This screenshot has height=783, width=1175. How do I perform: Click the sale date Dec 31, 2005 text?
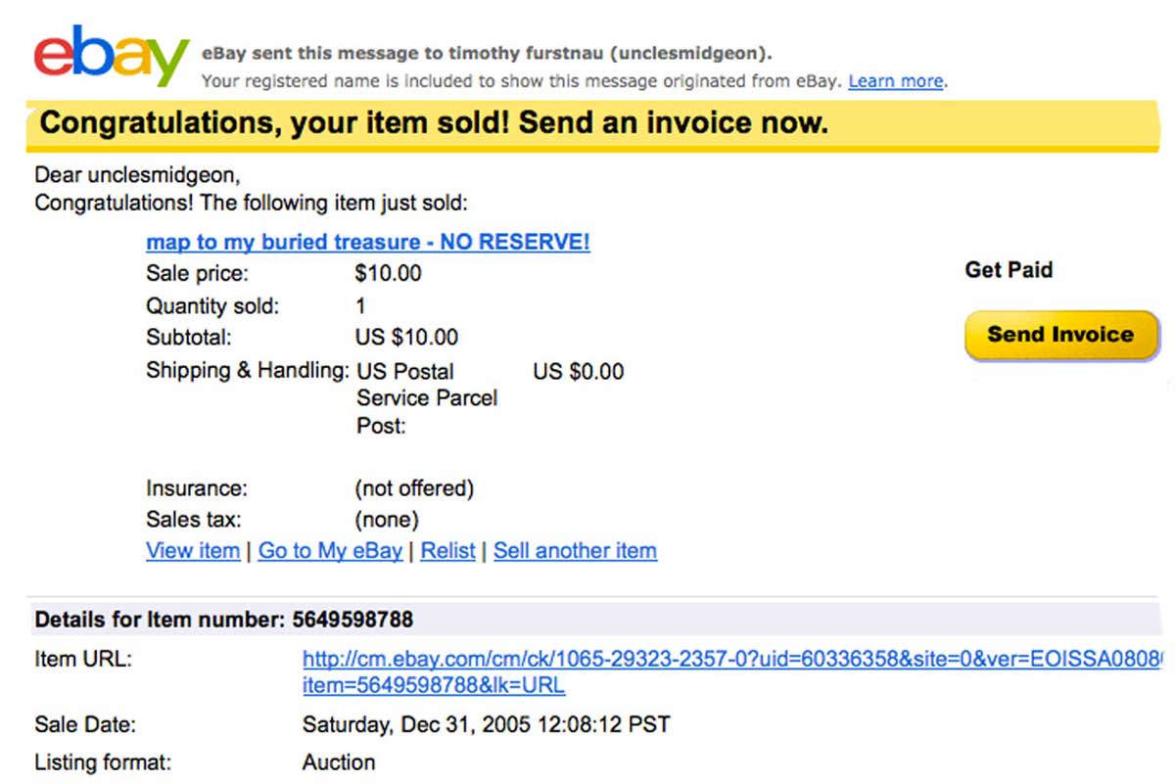(x=487, y=725)
